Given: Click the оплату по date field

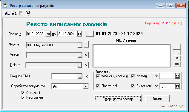Looking at the screenshot, I should point(168,76).
